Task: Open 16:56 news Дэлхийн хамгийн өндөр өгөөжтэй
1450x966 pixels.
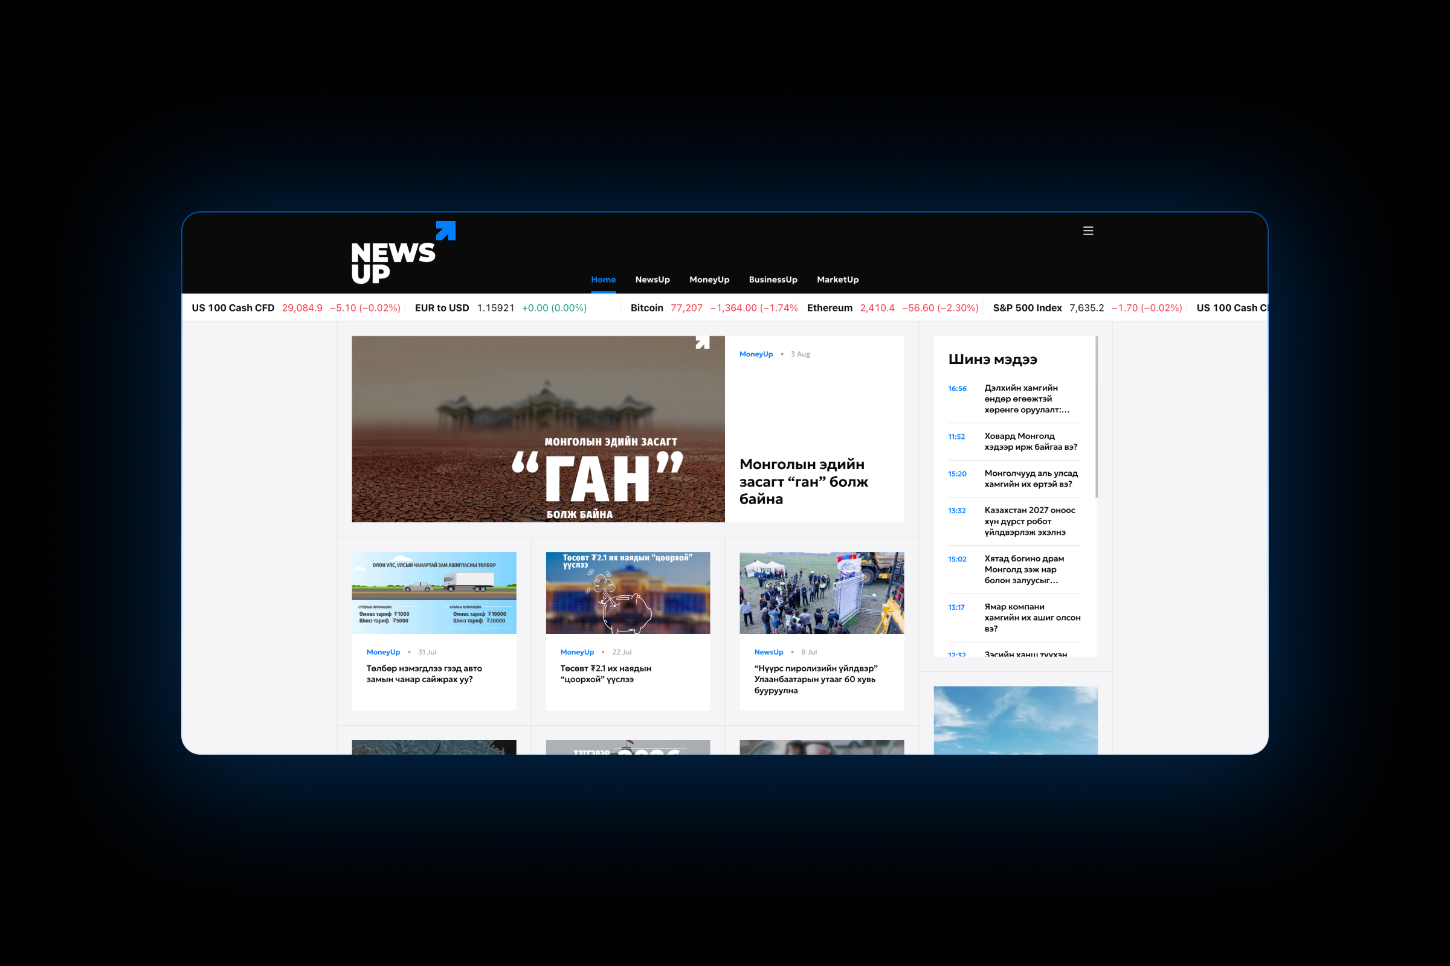Action: tap(1014, 399)
